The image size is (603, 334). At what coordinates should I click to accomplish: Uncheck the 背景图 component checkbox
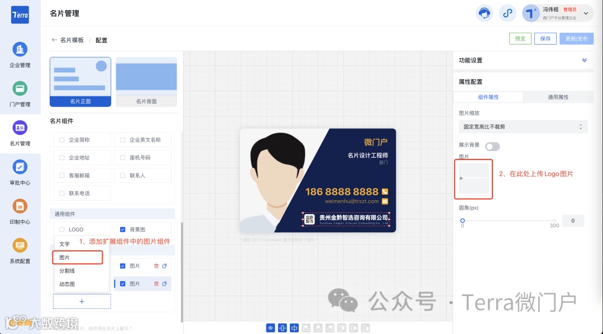[123, 230]
